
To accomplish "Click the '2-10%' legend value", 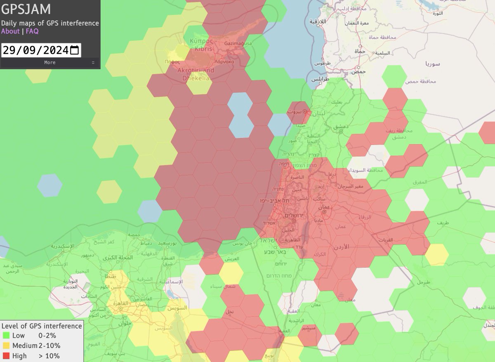I will coord(49,346).
